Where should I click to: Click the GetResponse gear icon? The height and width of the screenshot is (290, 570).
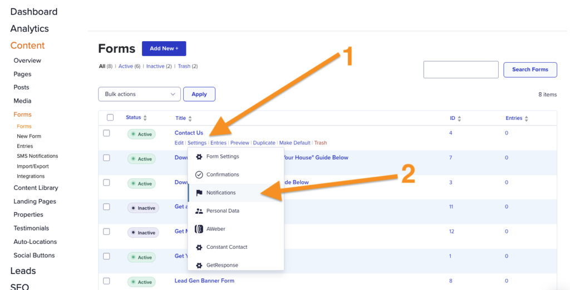pyautogui.click(x=199, y=266)
